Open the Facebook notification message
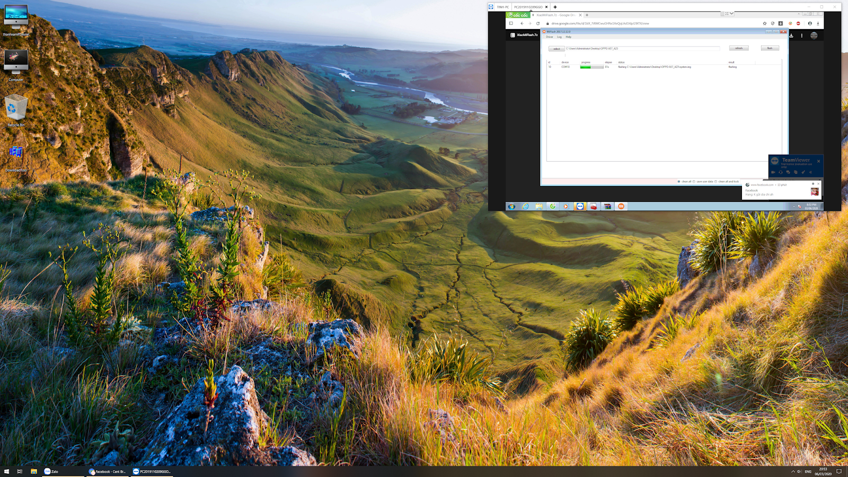Screen dimensions: 848x477 [x=782, y=190]
